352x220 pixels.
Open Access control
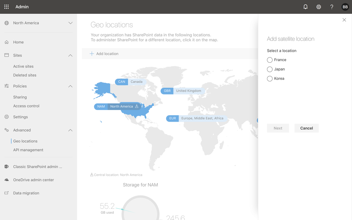click(x=26, y=106)
